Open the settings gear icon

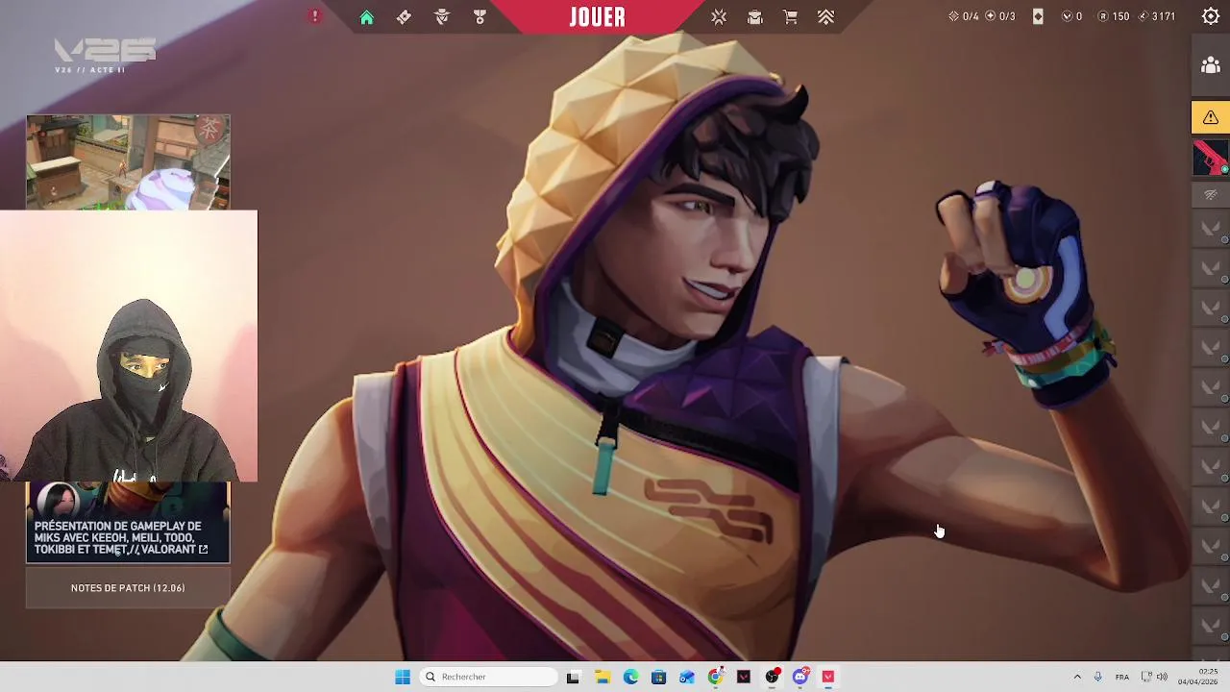coord(1211,16)
